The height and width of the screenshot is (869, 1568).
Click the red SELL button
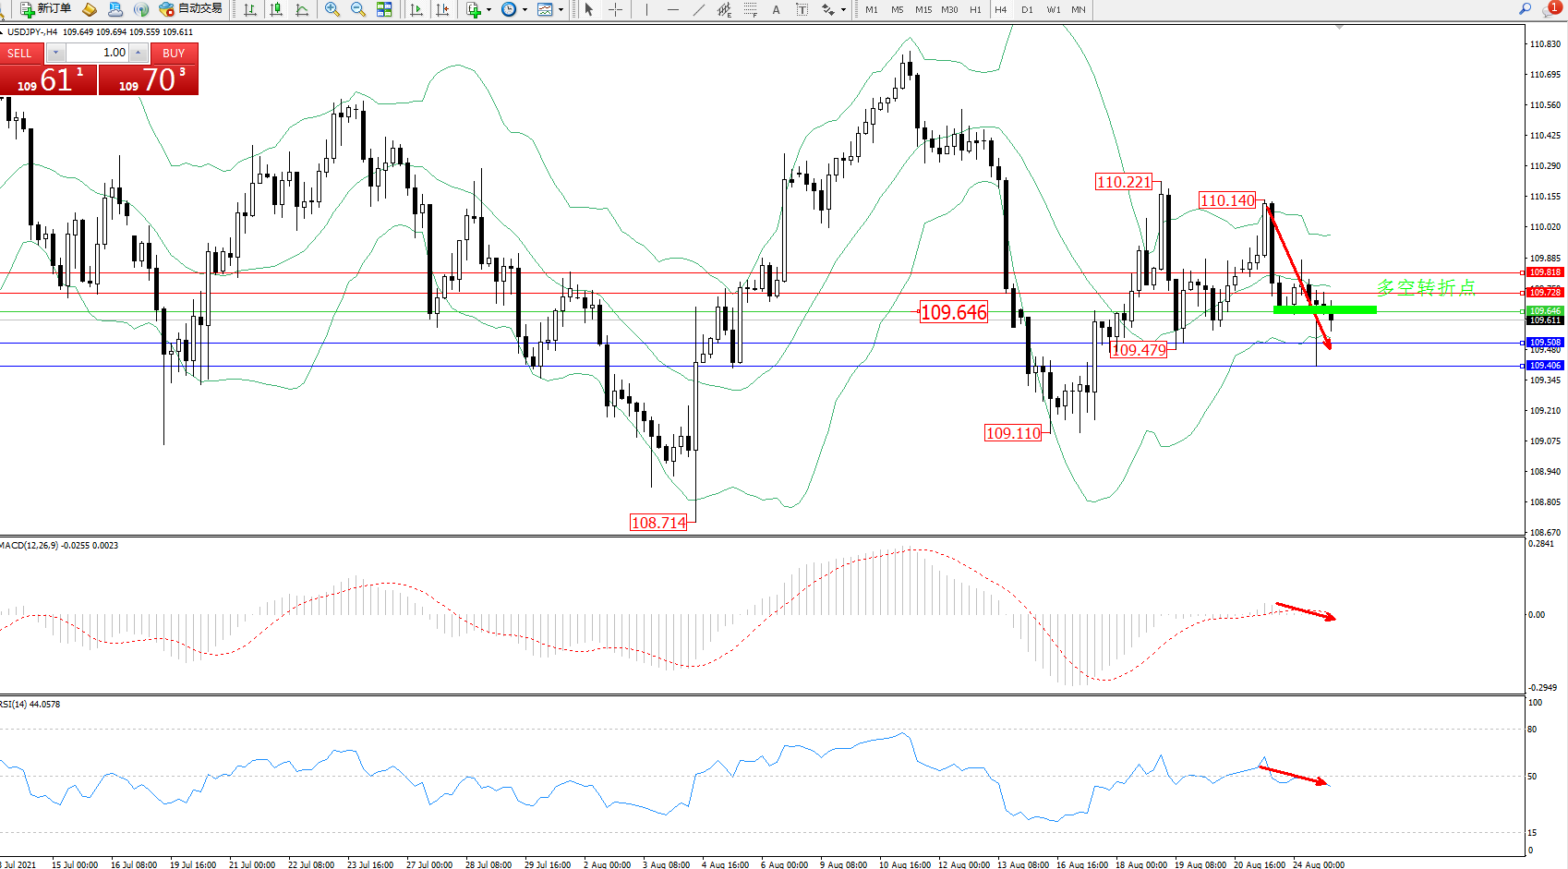tap(19, 53)
